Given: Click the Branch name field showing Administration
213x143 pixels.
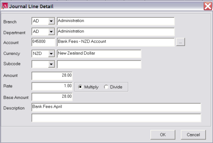Looking at the screenshot, I should (x=116, y=21).
